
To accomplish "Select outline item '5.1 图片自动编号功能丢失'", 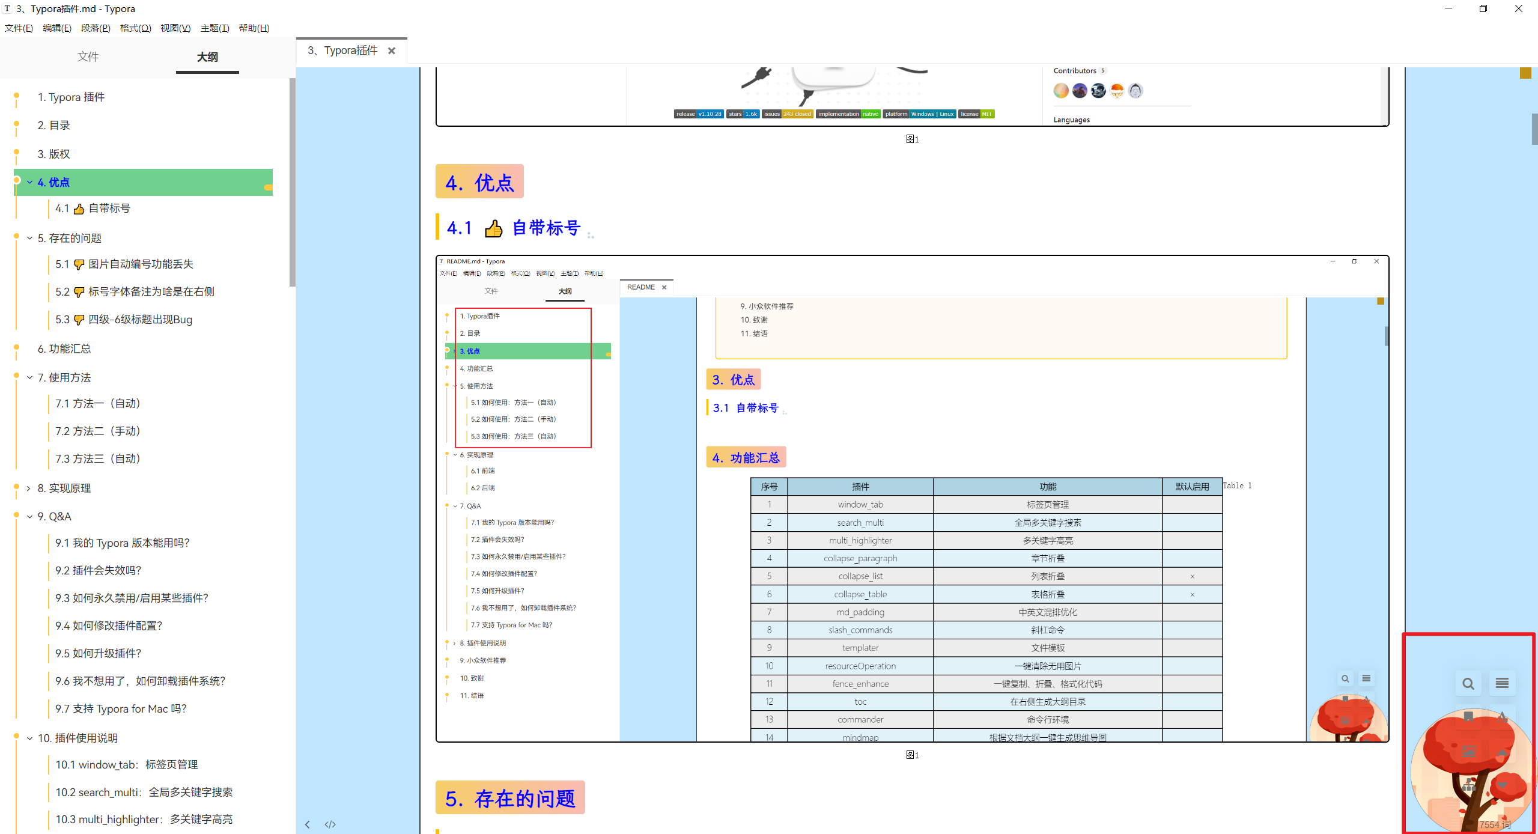I will (x=124, y=264).
